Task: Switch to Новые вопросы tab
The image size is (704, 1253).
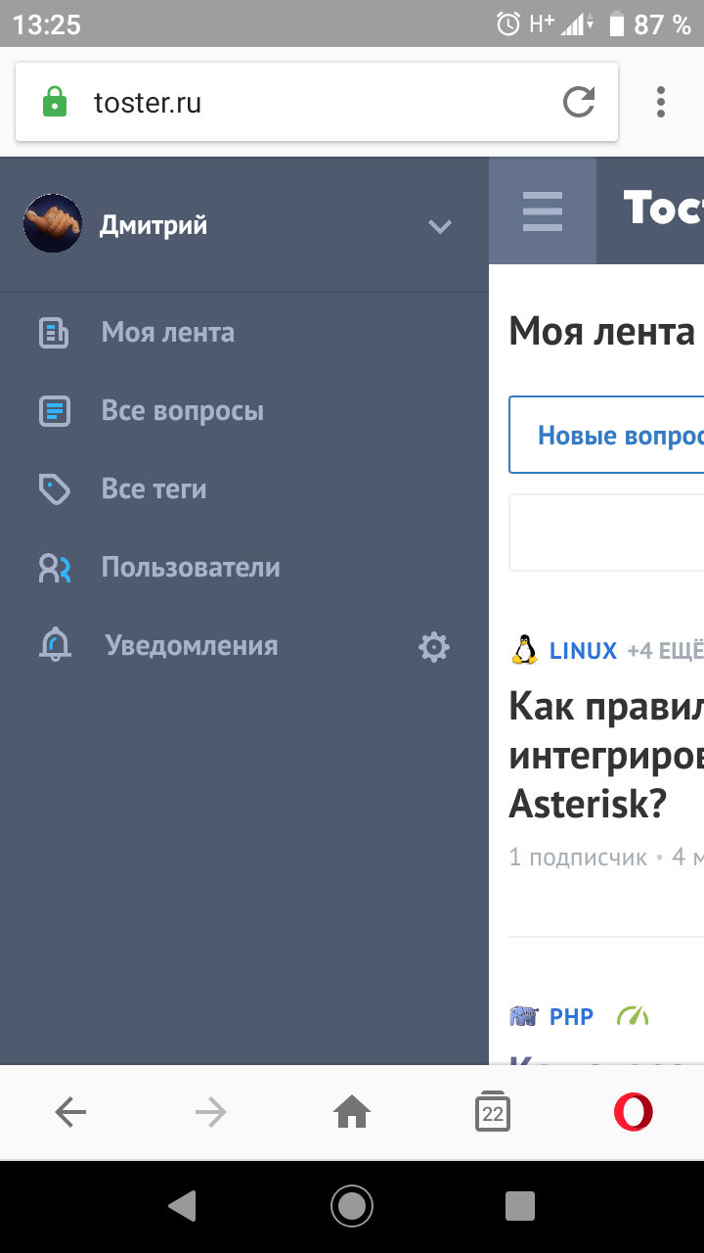Action: click(x=616, y=436)
